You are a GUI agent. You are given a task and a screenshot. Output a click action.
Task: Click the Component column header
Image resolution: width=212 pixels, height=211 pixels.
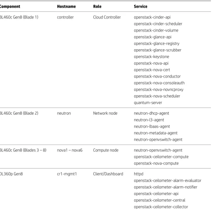(10, 6)
